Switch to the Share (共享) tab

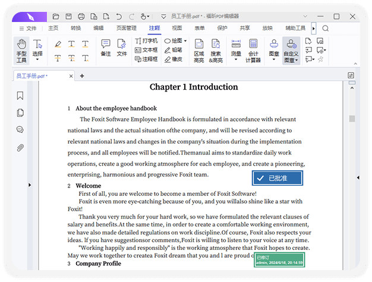(245, 28)
